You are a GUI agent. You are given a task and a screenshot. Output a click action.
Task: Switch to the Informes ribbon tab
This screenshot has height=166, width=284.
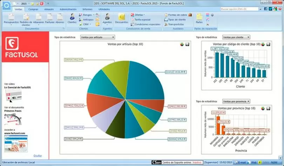(x=88, y=9)
